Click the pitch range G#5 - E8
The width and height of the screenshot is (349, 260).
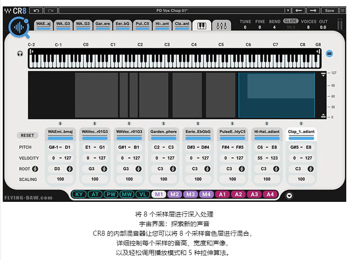(301, 147)
